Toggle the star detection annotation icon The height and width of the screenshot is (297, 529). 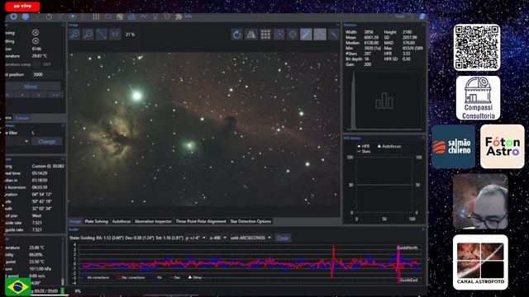[x=279, y=35]
